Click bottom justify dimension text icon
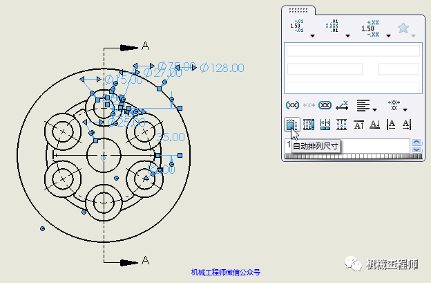431x283 pixels. [x=374, y=125]
